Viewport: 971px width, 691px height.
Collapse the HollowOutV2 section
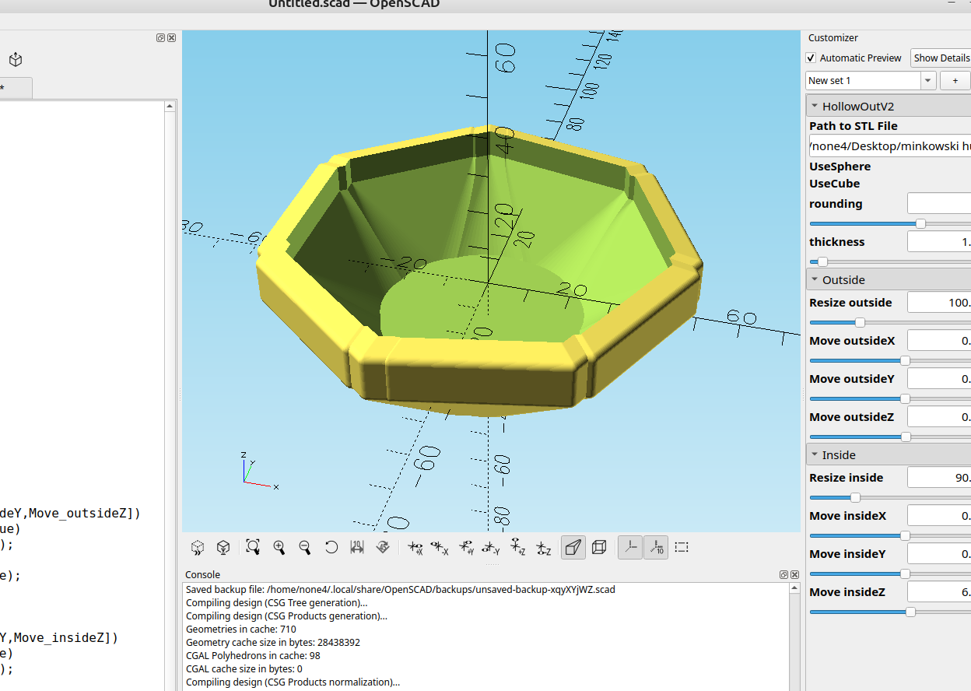click(815, 107)
